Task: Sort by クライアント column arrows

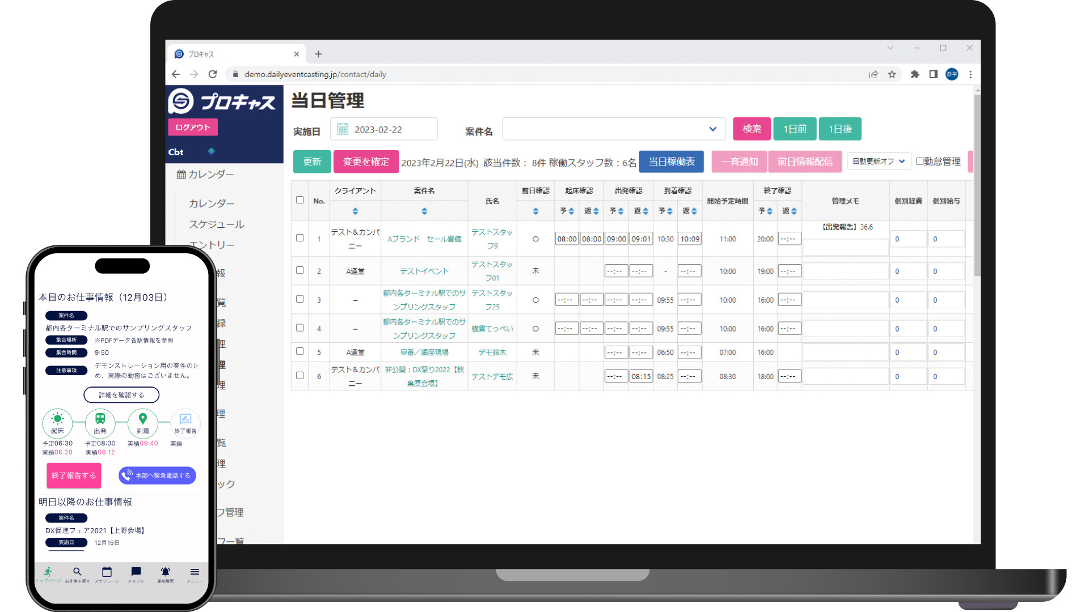Action: point(355,211)
